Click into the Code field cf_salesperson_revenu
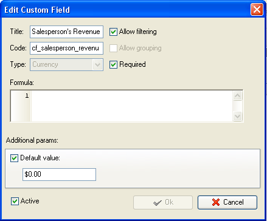This screenshot has height=221, width=267. [x=66, y=48]
